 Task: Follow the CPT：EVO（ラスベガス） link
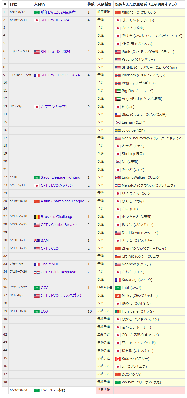click(x=62, y=296)
